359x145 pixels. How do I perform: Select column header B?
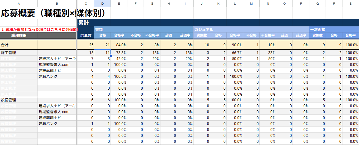tap(57, 3)
